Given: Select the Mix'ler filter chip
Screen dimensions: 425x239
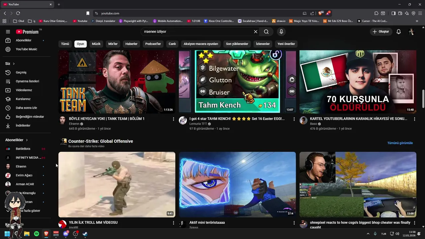Looking at the screenshot, I should [x=113, y=44].
